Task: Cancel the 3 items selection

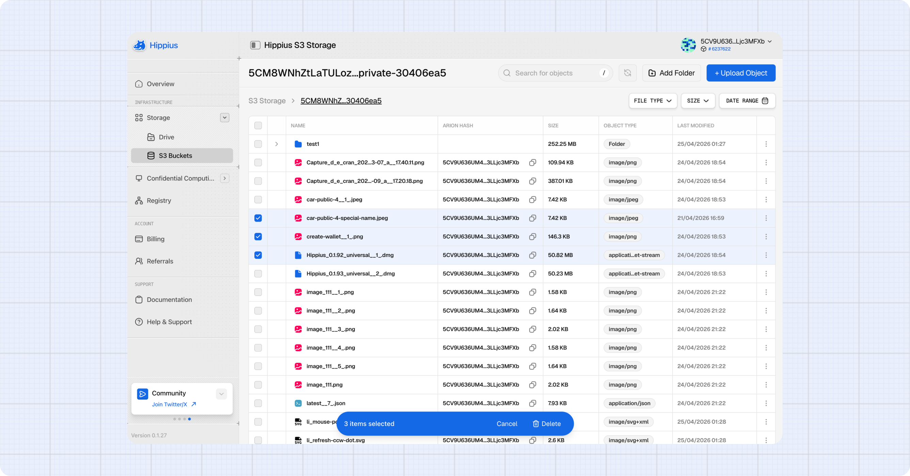Action: 506,423
